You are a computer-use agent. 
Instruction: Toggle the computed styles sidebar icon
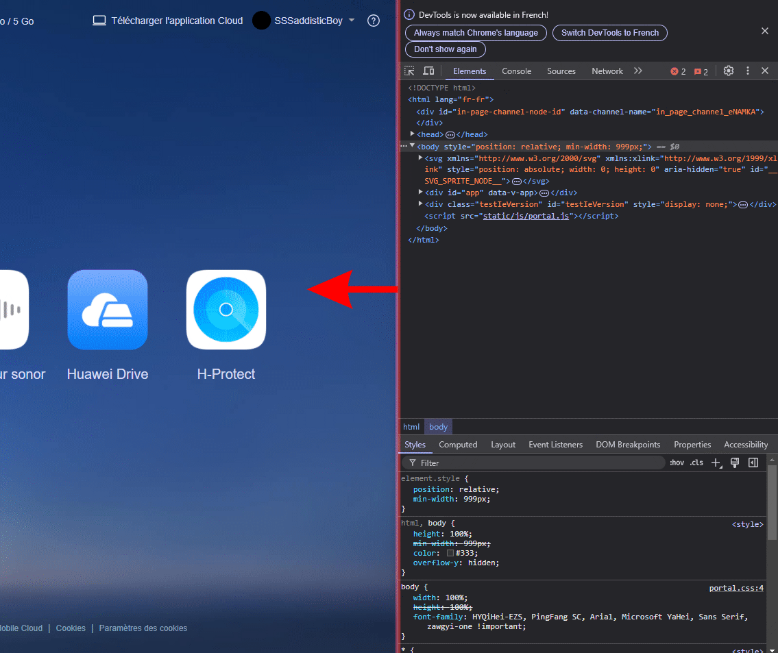pos(753,463)
